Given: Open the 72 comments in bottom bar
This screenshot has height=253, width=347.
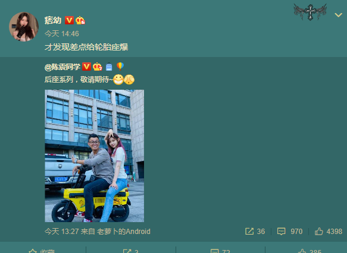Looking at the screenshot, I should pos(220,251).
